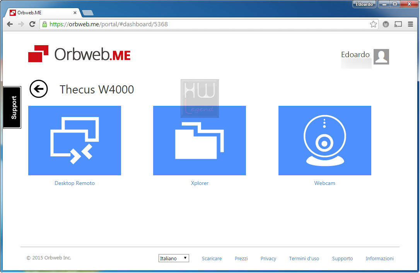Viewport: 420px width, 273px height.
Task: Open the Informazioni footer link
Action: tap(379, 259)
